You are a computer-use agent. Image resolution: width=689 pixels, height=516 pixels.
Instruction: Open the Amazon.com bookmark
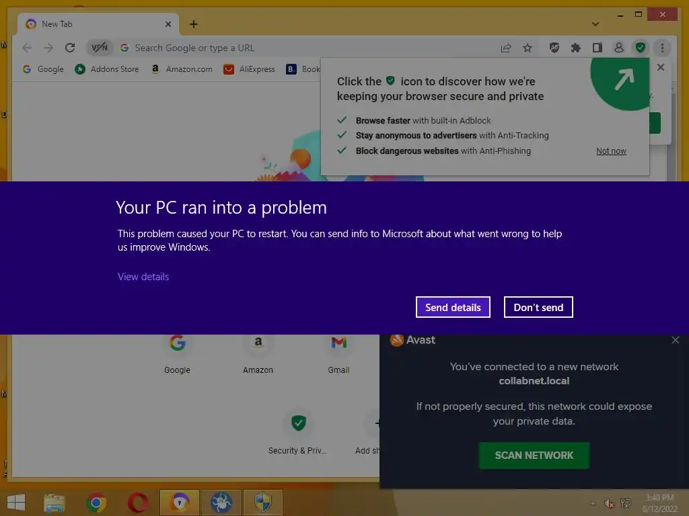point(182,69)
